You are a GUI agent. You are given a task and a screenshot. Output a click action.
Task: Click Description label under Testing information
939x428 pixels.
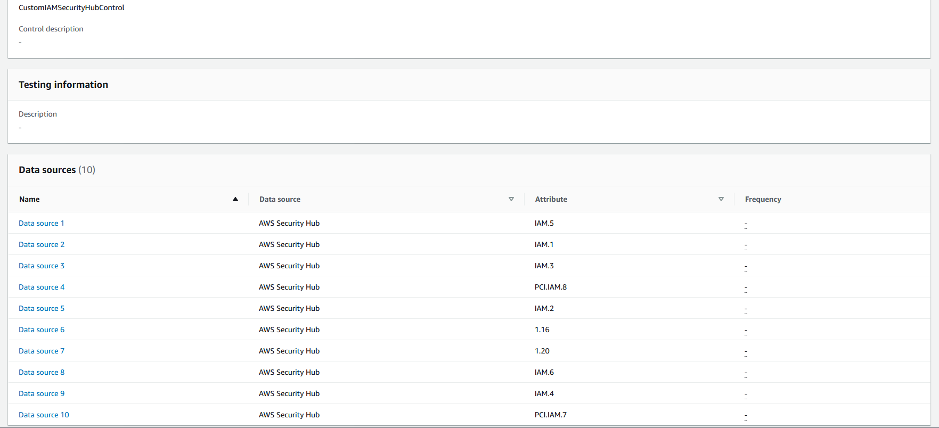coord(38,114)
